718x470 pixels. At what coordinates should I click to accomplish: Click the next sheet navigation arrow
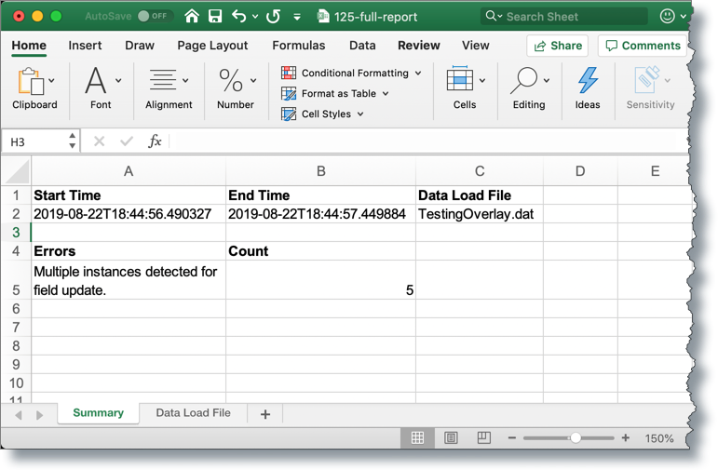pos(39,415)
